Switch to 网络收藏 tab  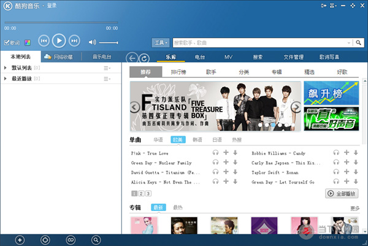[x=58, y=56]
